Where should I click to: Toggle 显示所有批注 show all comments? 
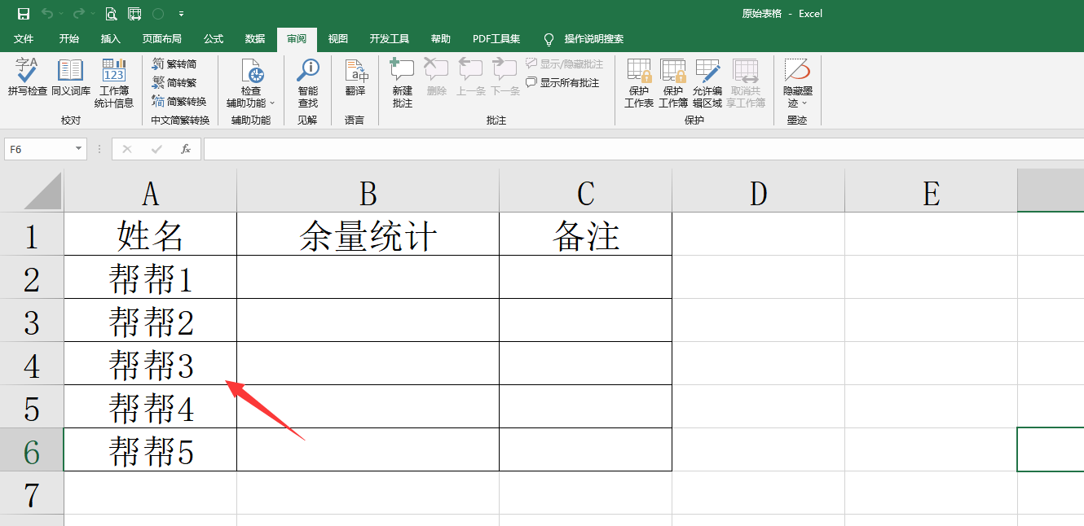562,82
